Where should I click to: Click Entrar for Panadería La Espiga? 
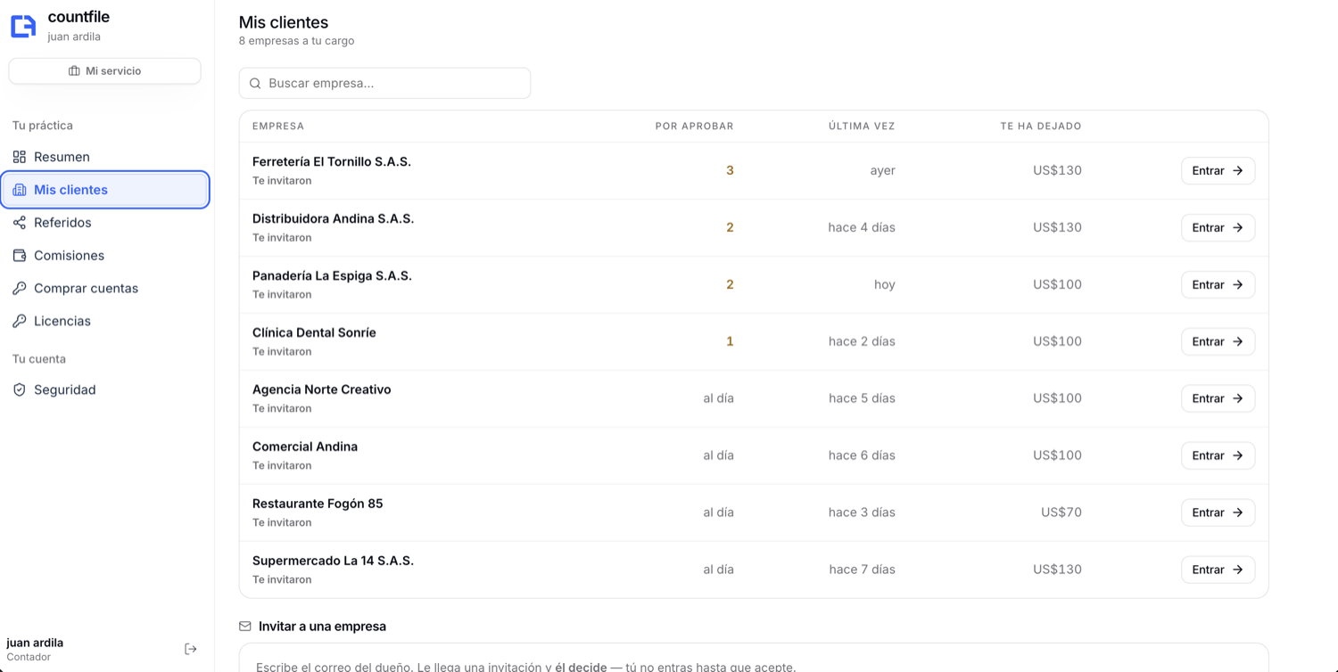[x=1218, y=285]
